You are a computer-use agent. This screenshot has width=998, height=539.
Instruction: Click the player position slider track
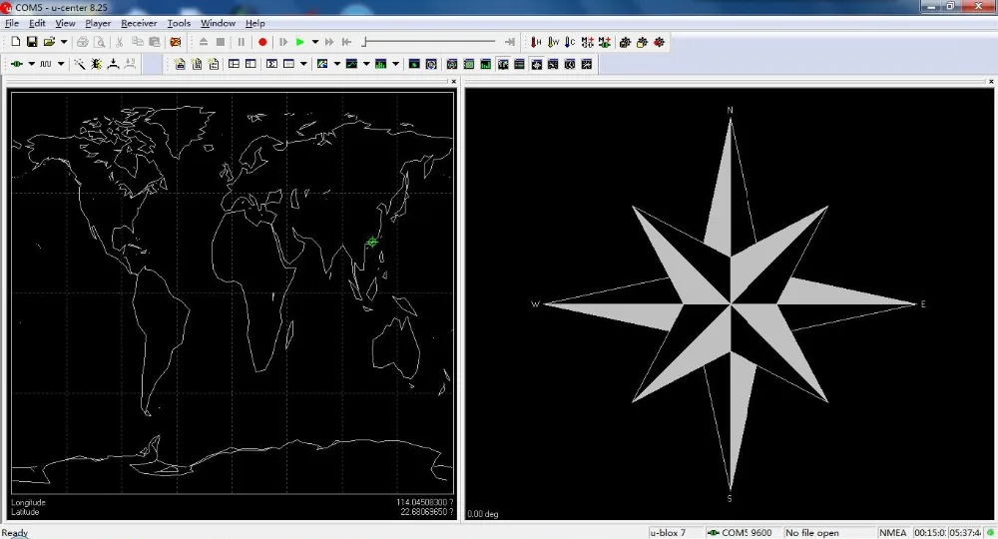click(x=429, y=42)
